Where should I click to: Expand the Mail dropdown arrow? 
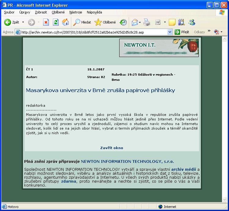click(140, 22)
